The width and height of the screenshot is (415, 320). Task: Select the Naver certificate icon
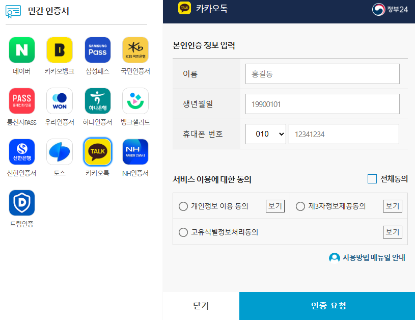pyautogui.click(x=22, y=50)
